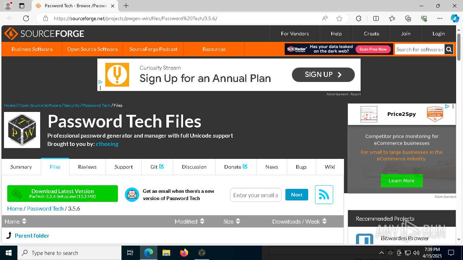Sort files by Modified date
Viewport: 463px width, 260px height.
tap(190, 221)
